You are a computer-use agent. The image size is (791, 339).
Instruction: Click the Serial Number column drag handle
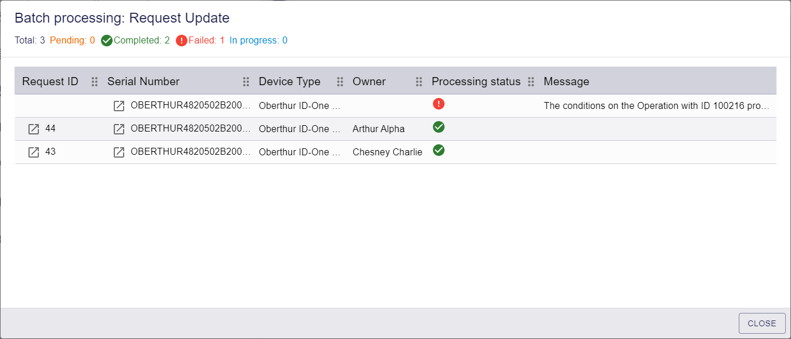[246, 82]
